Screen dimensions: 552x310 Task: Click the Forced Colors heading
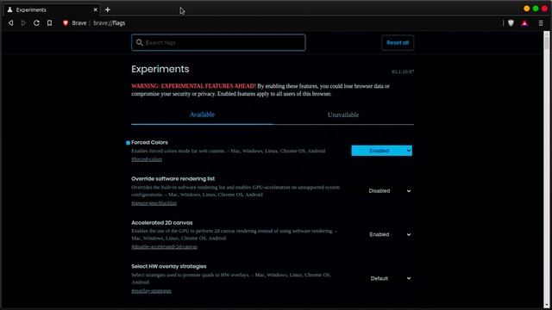pos(149,142)
